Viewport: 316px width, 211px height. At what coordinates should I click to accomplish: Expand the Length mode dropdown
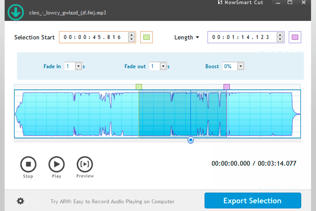[187, 37]
